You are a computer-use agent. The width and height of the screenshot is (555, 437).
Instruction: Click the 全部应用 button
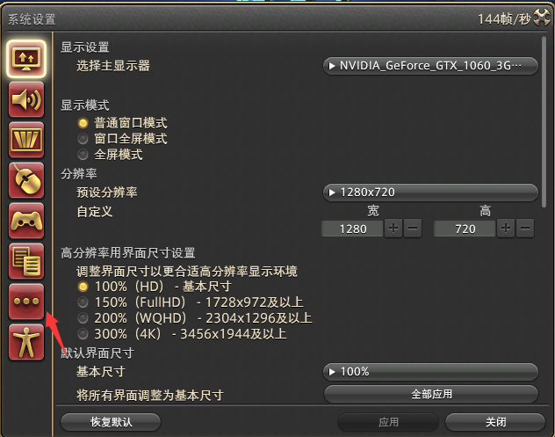click(x=431, y=394)
